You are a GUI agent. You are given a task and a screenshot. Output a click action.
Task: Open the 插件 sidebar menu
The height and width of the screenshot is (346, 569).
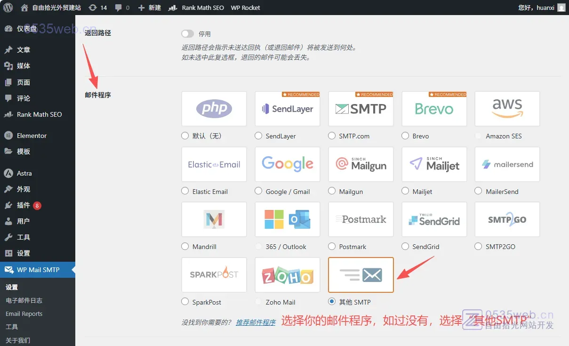point(24,205)
